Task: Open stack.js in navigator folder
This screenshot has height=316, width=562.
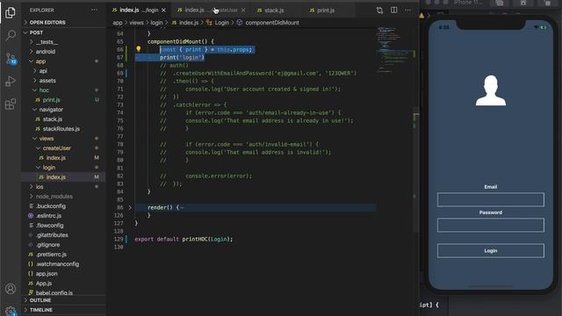Action: point(53,119)
